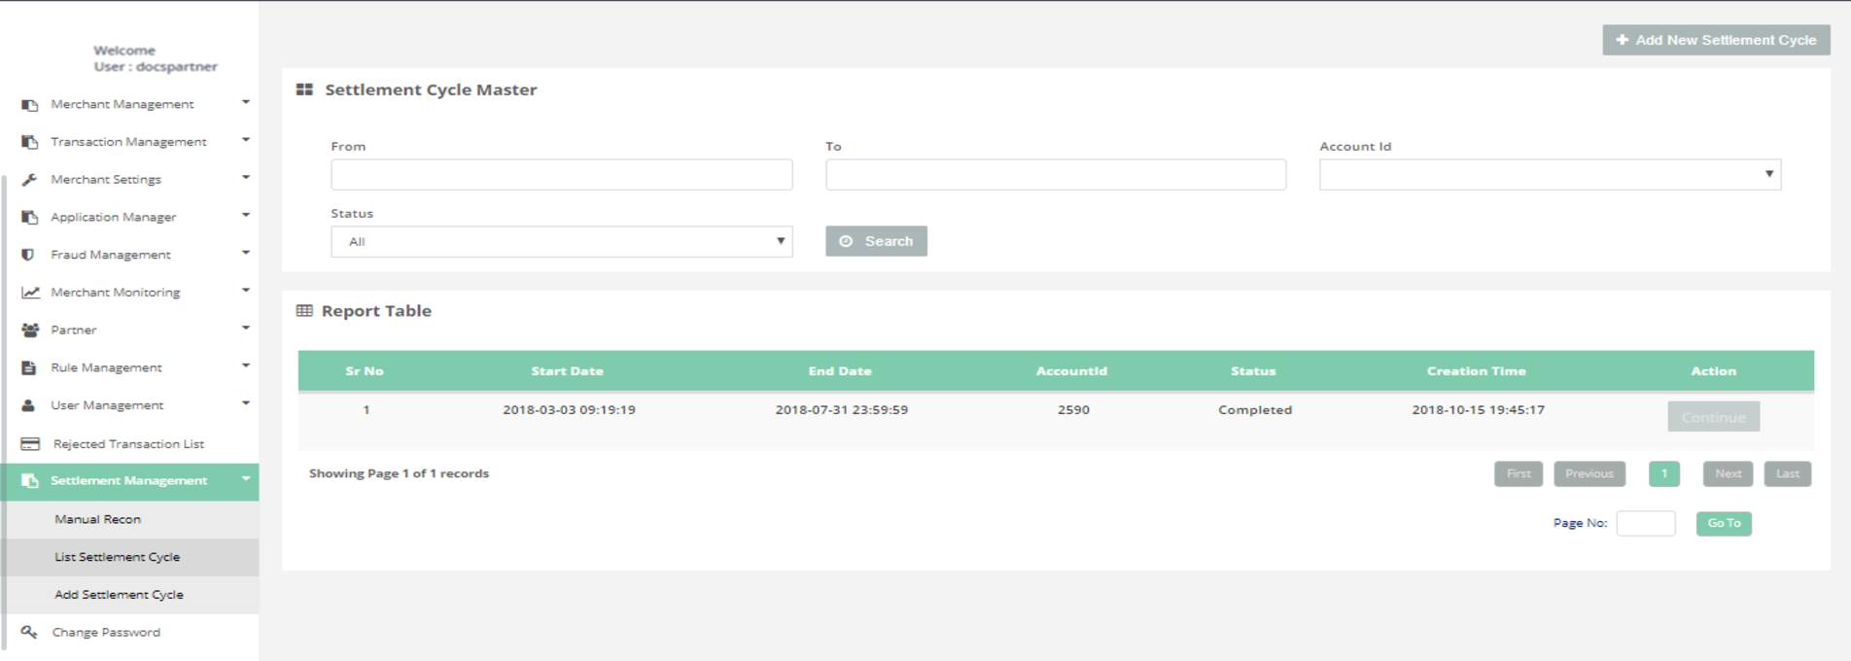Open the Status dropdown showing All

click(561, 242)
